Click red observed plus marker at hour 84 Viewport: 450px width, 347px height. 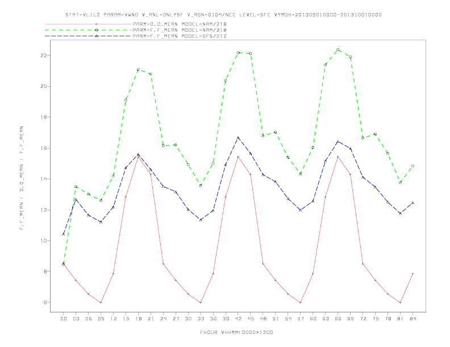[x=413, y=273]
